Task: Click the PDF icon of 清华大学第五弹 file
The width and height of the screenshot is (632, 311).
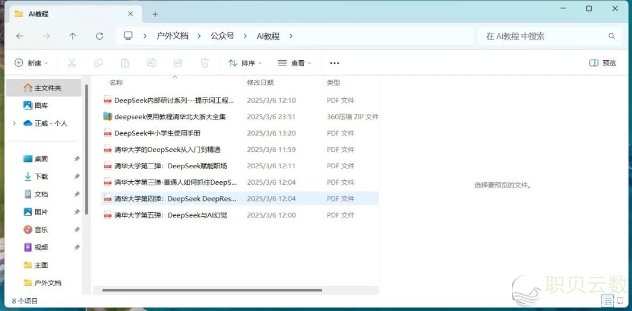Action: [x=108, y=215]
